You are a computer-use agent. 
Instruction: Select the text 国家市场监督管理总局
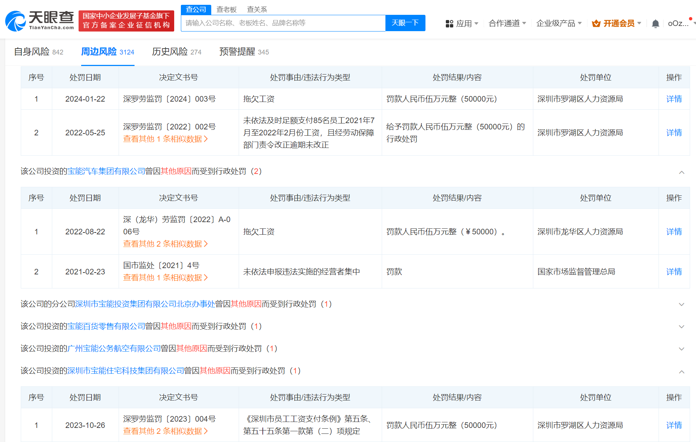pos(576,272)
